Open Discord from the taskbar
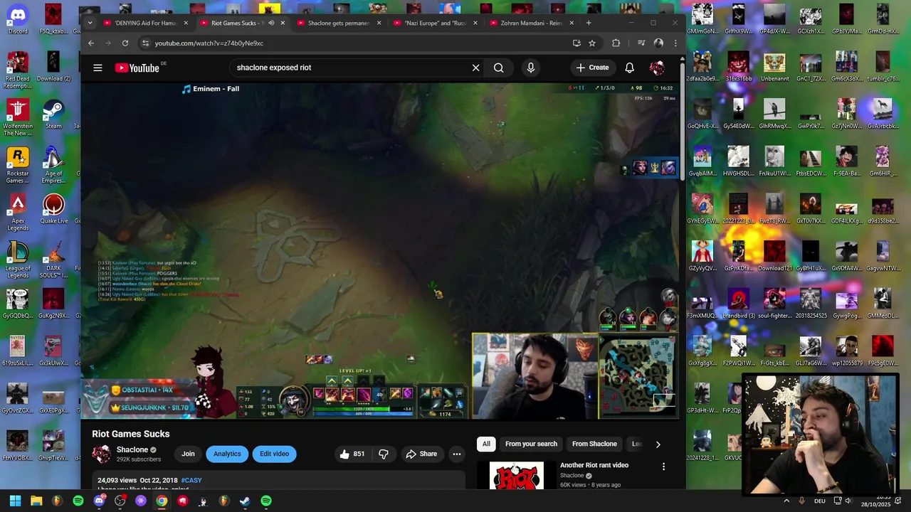911x512 pixels. pos(99,501)
